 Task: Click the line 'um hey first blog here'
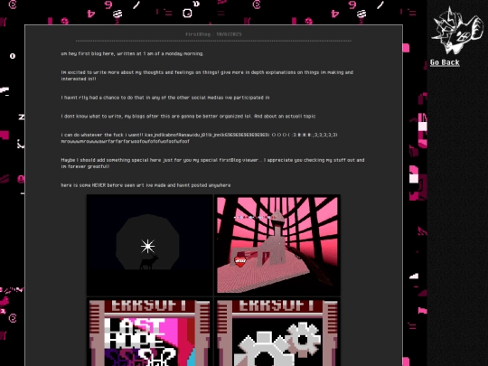pyautogui.click(x=132, y=53)
